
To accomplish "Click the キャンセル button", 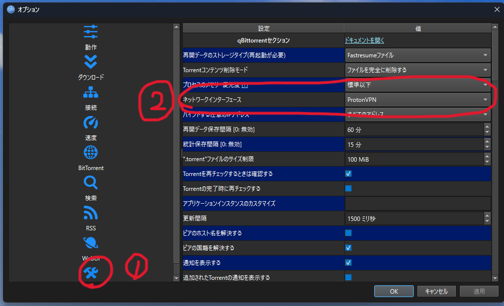I will [x=437, y=291].
